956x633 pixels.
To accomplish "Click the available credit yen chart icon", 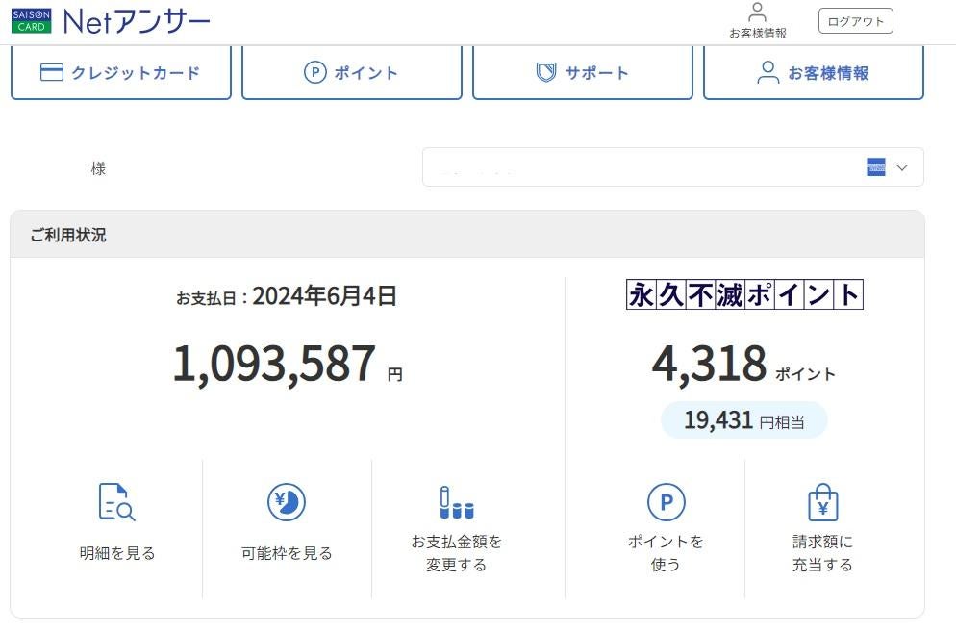I will tap(286, 502).
